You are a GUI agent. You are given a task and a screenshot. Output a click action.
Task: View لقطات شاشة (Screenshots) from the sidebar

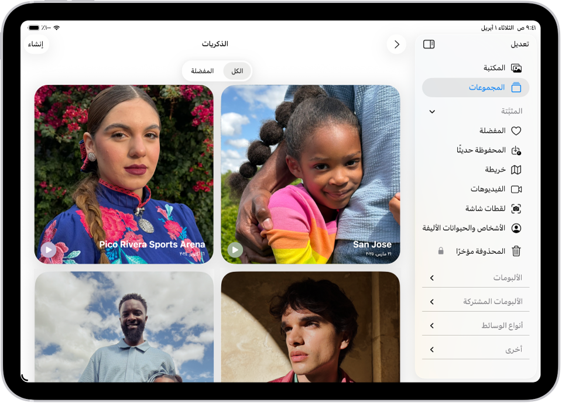click(516, 208)
